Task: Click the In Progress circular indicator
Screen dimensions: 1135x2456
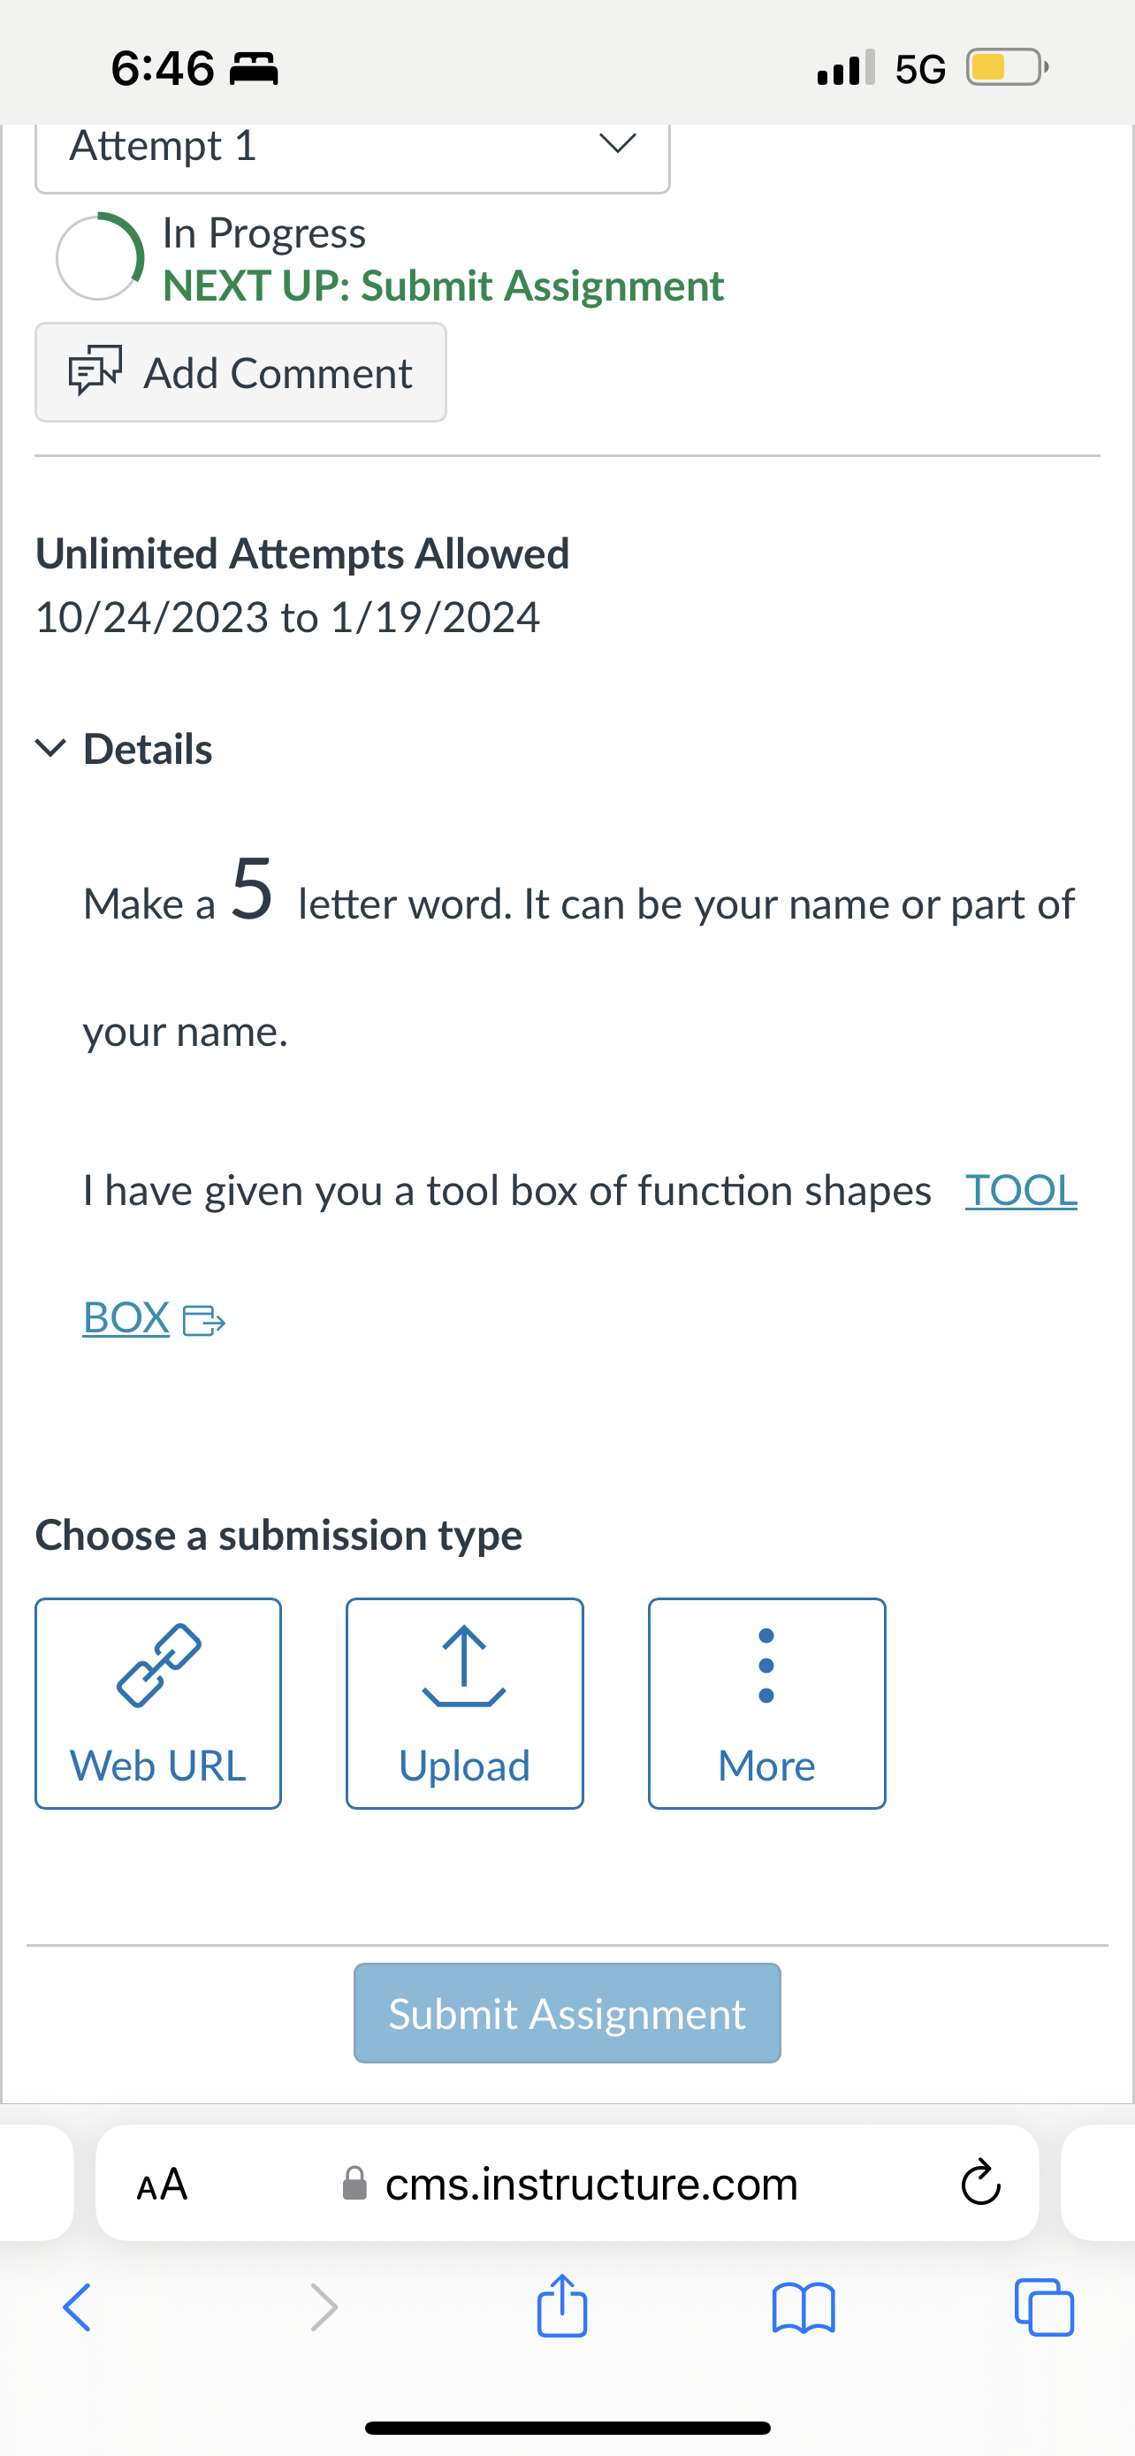Action: [99, 257]
